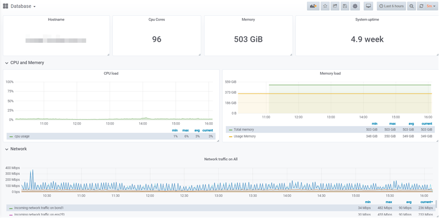Refresh the dashboard now

point(421,6)
